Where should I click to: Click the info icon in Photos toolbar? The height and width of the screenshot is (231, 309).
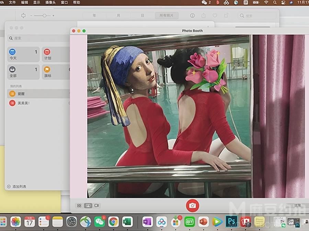click(x=192, y=15)
